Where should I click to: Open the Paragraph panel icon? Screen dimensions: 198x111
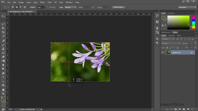coord(157,43)
